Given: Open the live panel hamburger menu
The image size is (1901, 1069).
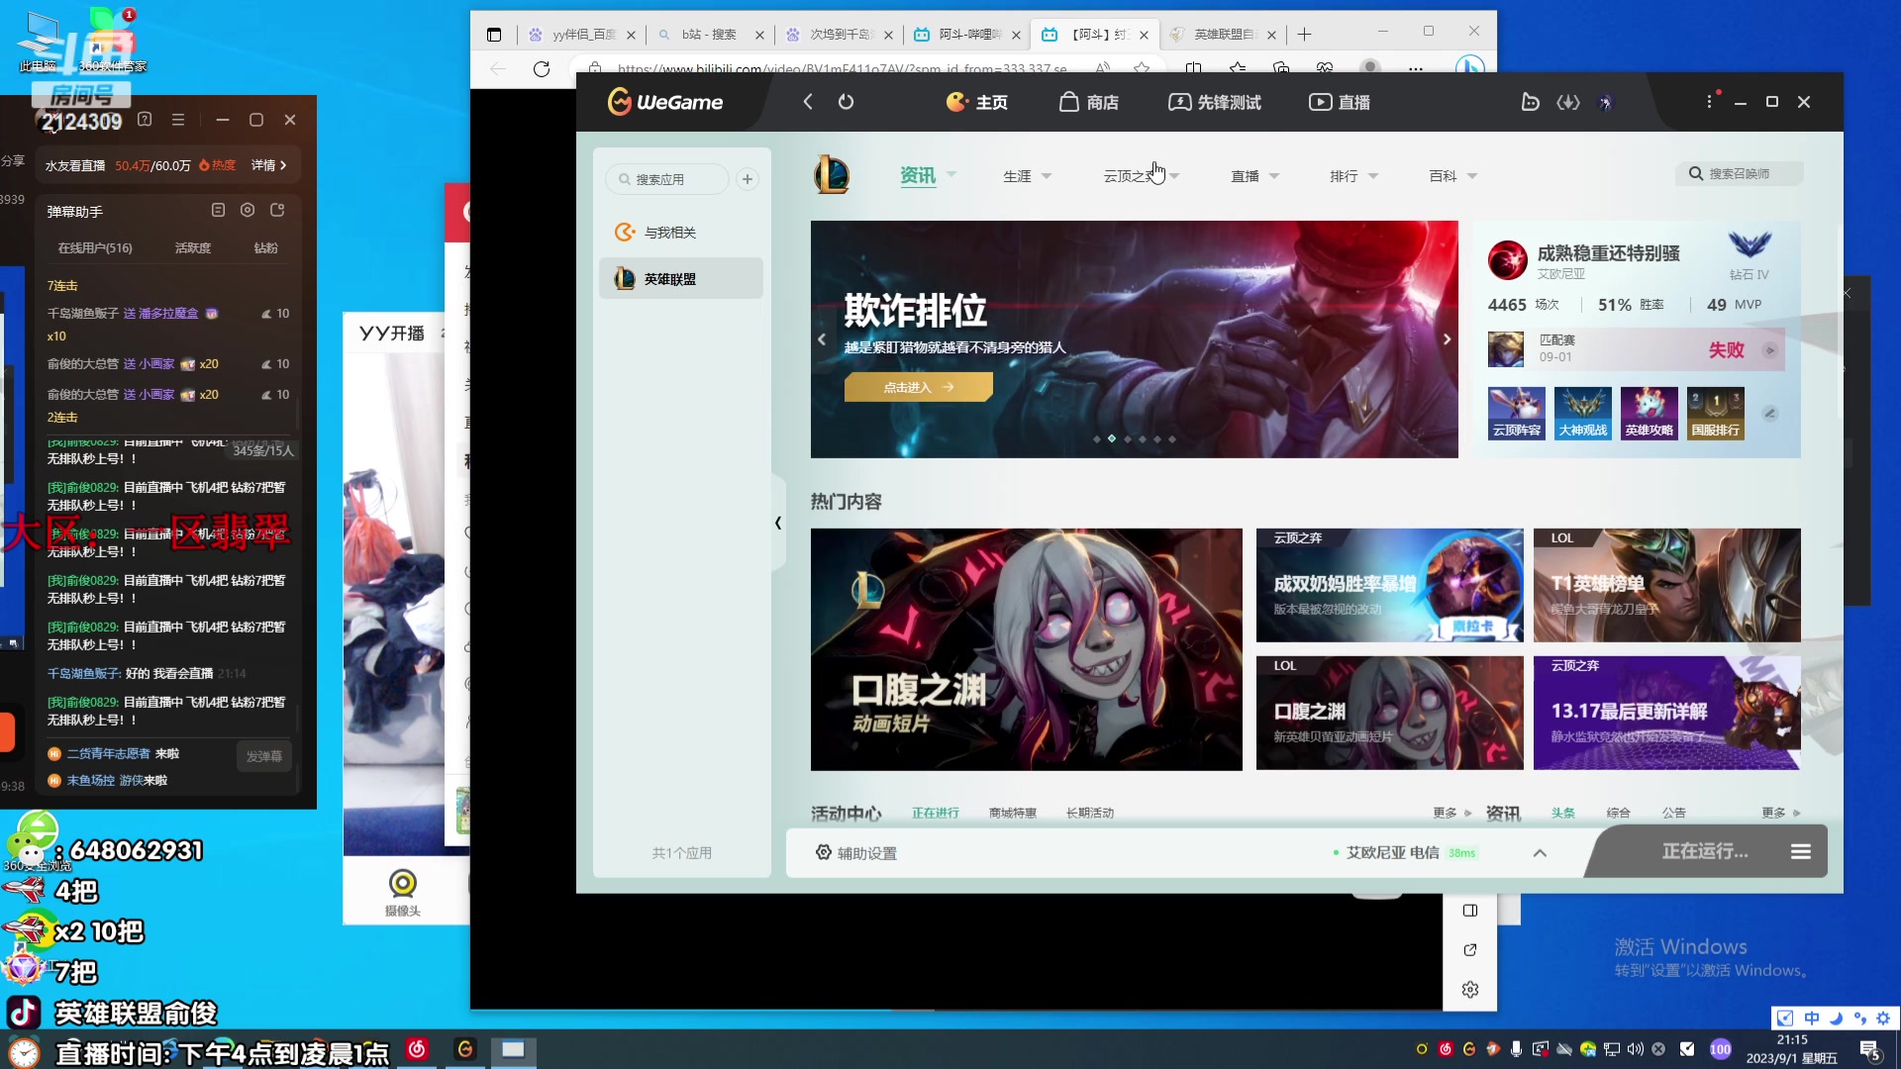Looking at the screenshot, I should [178, 120].
